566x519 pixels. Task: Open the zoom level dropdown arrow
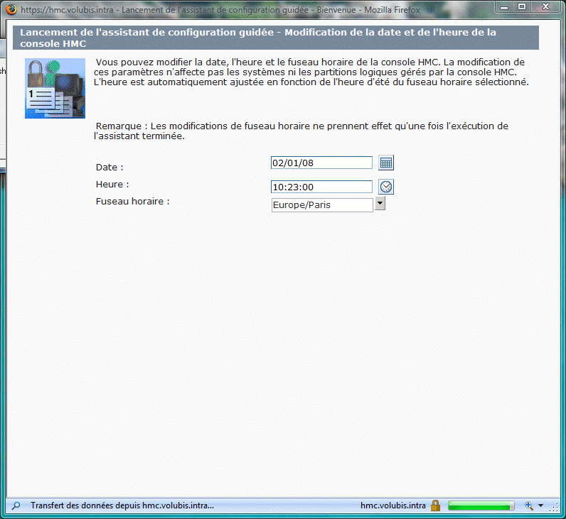540,506
